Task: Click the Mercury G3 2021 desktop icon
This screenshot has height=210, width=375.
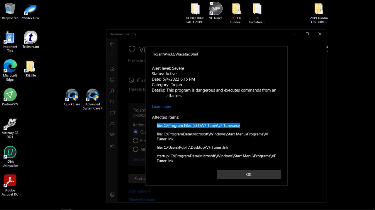Action: [x=10, y=128]
